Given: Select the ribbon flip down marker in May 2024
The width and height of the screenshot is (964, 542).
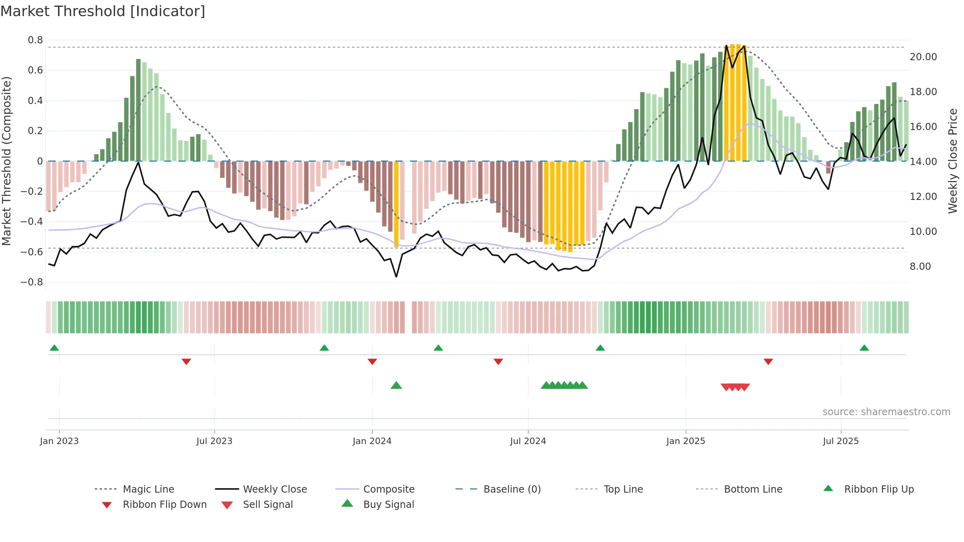Looking at the screenshot, I should (498, 362).
